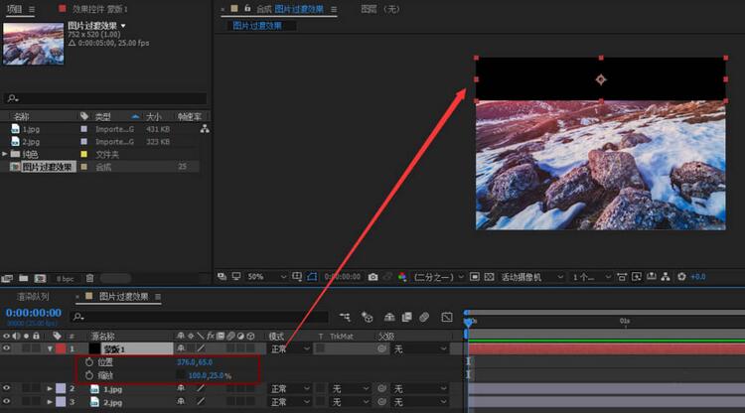
Task: Hide the 蒙版 1 layer with eye toggle
Action: pos(8,348)
